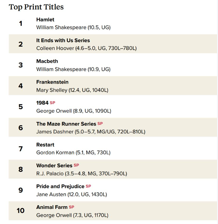Click the Frankenstein book title
The image size is (218, 224).
52,82
